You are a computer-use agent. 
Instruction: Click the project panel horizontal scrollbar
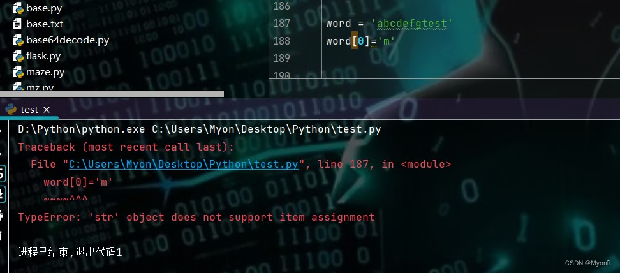(112, 94)
